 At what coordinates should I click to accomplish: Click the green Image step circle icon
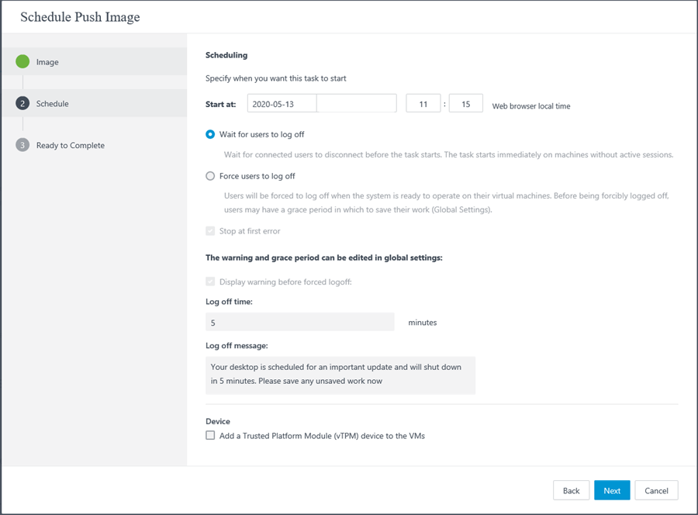[x=22, y=61]
